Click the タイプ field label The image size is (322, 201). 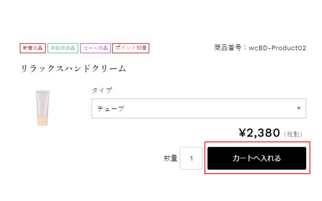[102, 90]
